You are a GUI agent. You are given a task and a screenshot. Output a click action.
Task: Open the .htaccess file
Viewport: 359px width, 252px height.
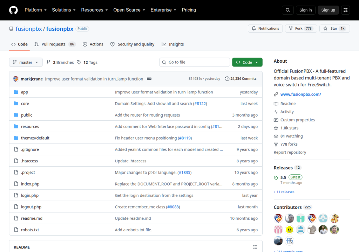pyautogui.click(x=29, y=161)
